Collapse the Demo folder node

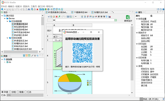(5, 18)
